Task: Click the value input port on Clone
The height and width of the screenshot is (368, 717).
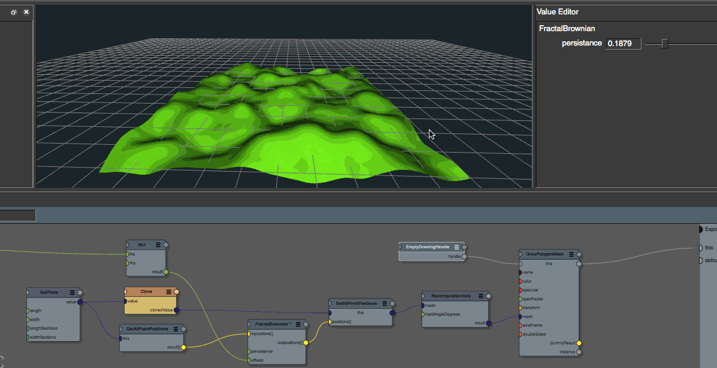Action: coord(126,302)
